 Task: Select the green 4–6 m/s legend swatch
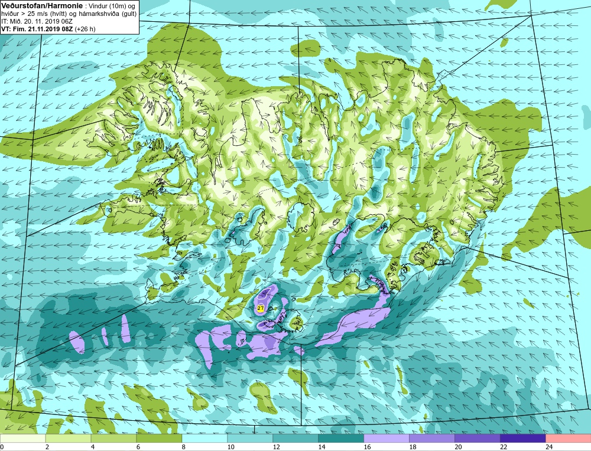click(x=113, y=439)
